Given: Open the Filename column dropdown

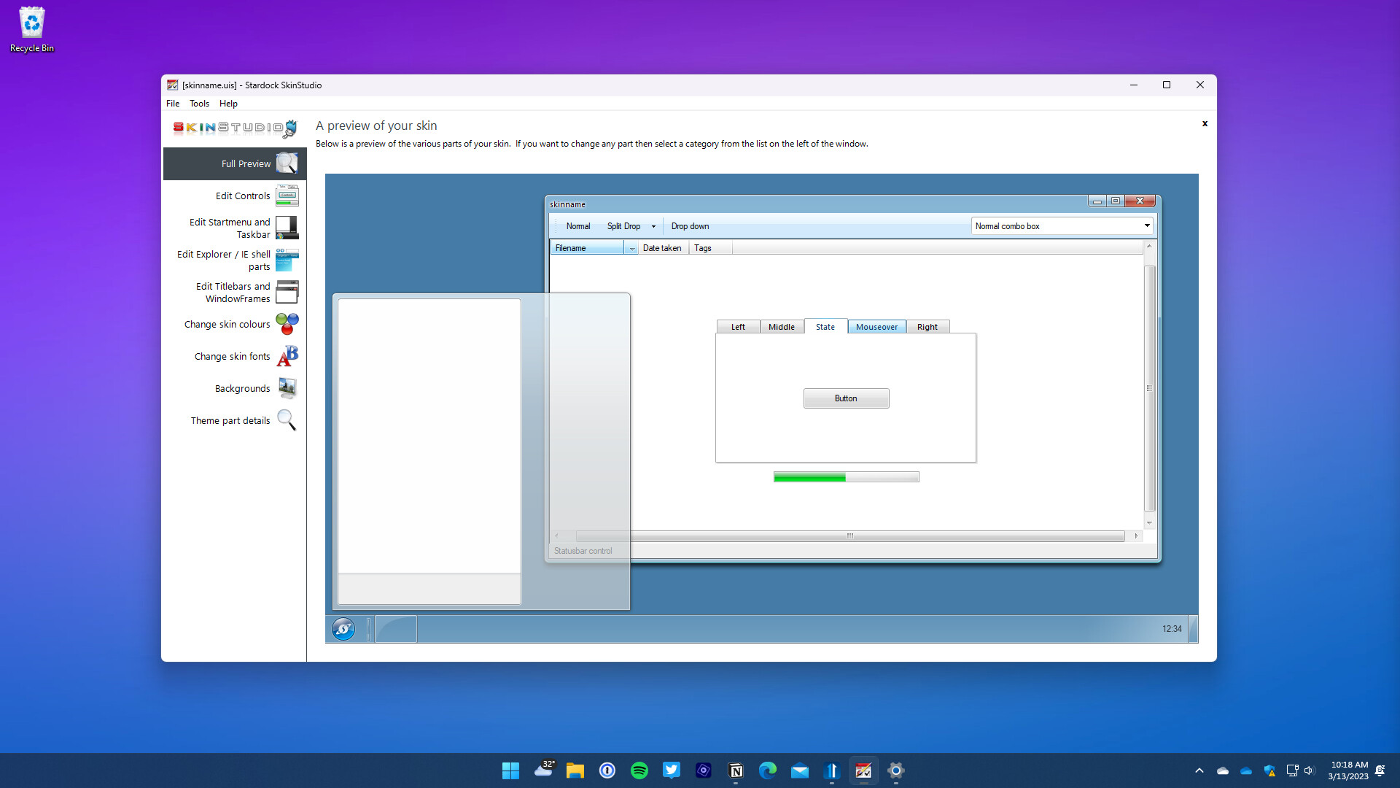Looking at the screenshot, I should pyautogui.click(x=631, y=248).
